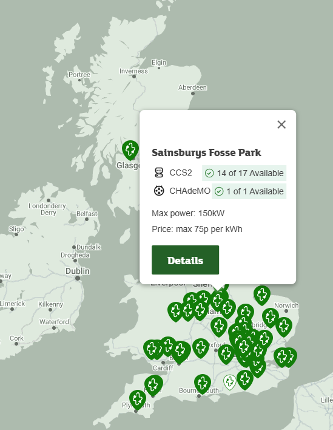Select the charger pin over Bournemouth

coord(203,384)
